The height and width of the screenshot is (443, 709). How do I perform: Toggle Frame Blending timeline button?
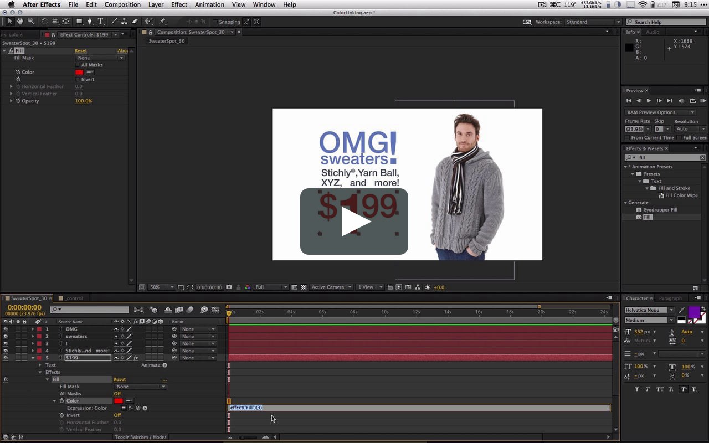coord(179,310)
